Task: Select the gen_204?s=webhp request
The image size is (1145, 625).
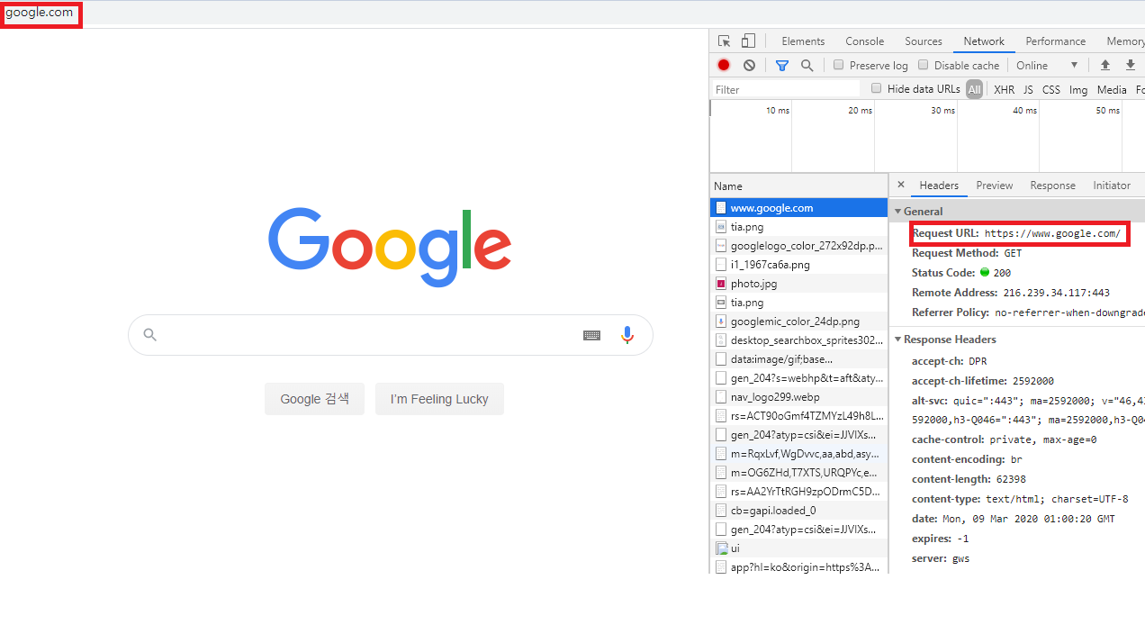Action: click(x=798, y=378)
